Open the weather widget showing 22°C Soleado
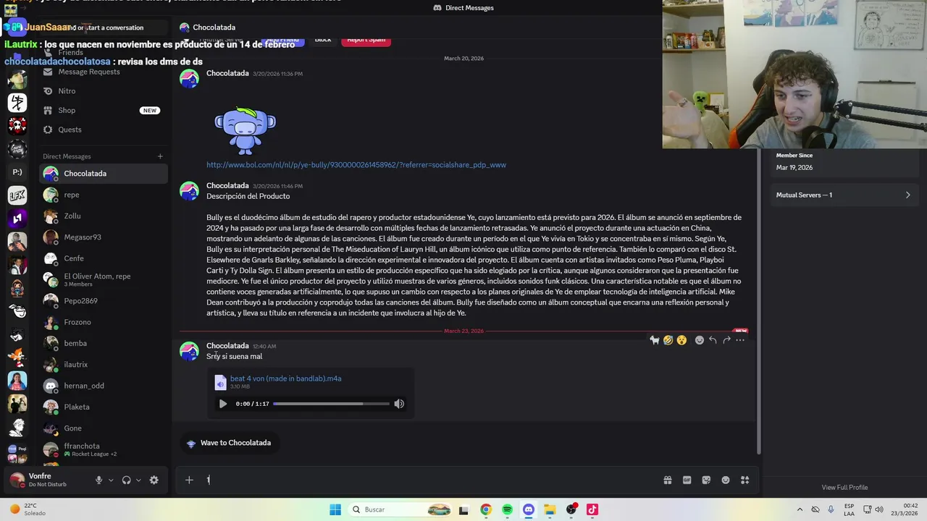 tap(29, 509)
